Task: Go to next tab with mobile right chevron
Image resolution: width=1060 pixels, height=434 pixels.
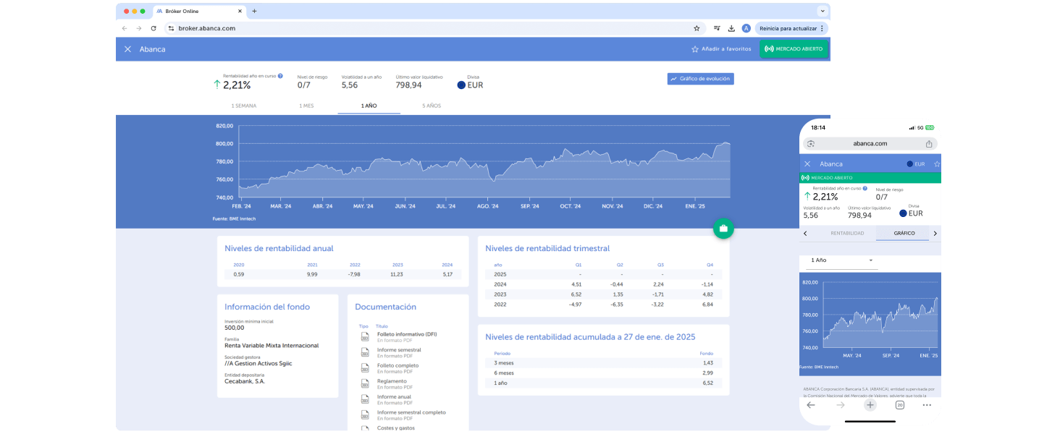Action: [935, 234]
